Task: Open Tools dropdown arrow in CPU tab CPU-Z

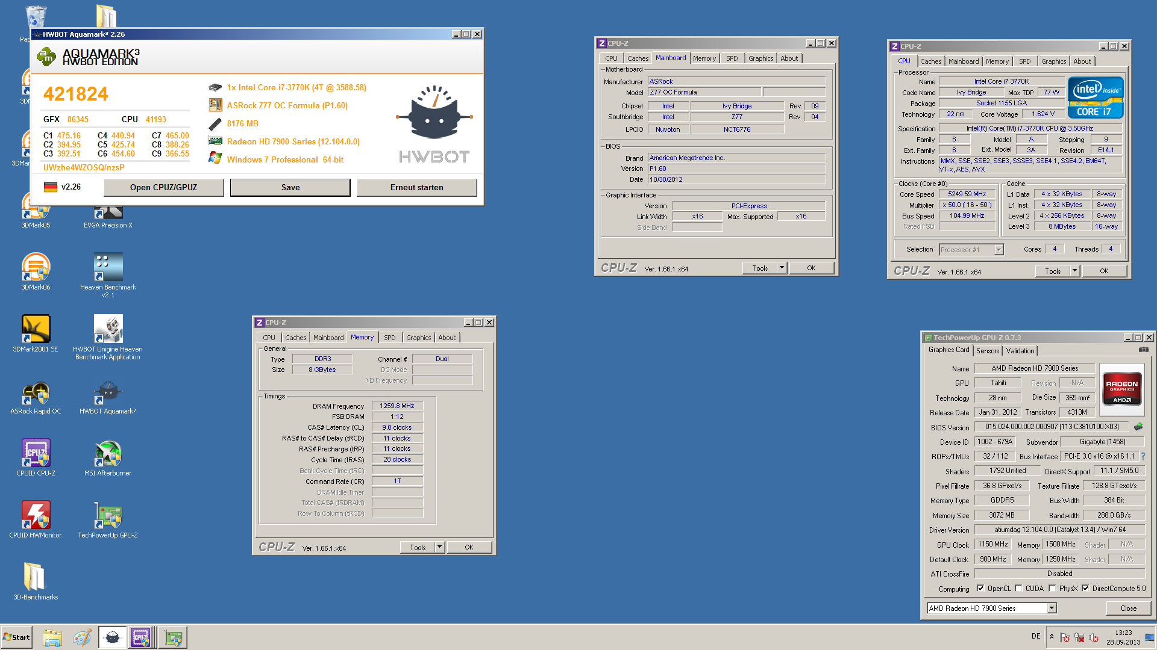Action: pos(1074,271)
